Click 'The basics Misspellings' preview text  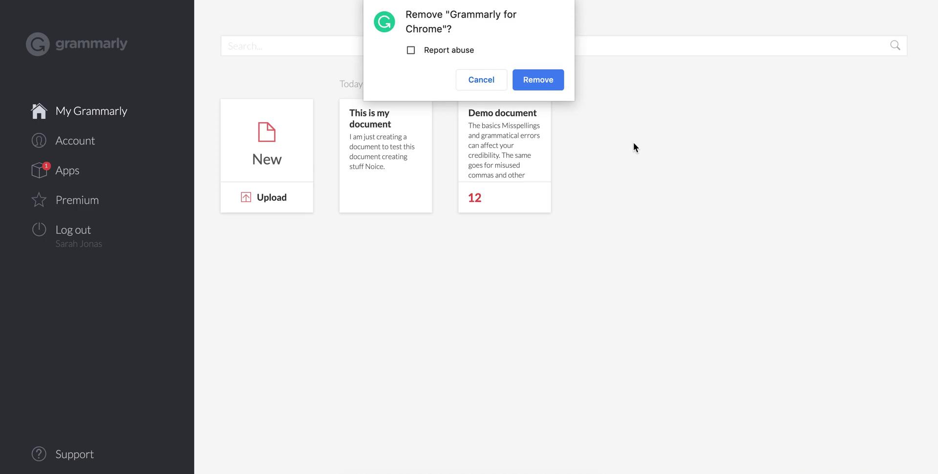504,150
